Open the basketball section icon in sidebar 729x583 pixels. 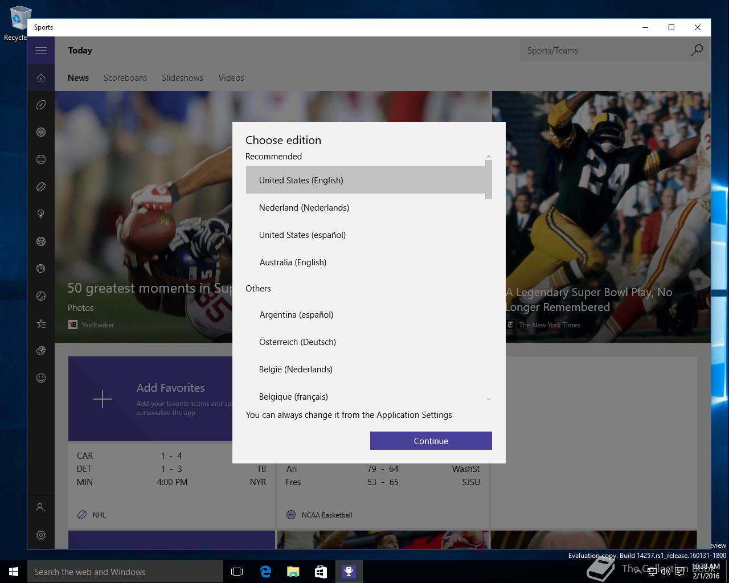click(x=41, y=132)
